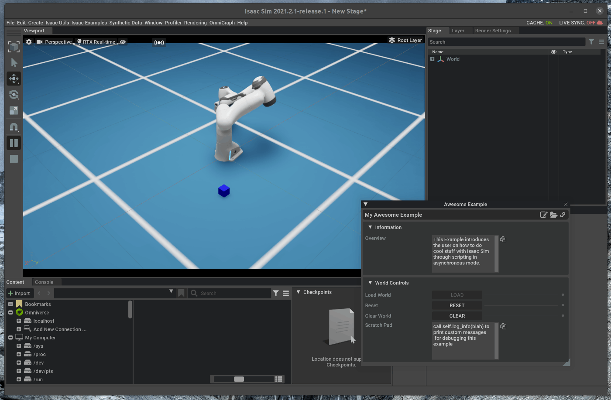
Task: Select the frame/fit selection tool icon
Action: click(14, 46)
